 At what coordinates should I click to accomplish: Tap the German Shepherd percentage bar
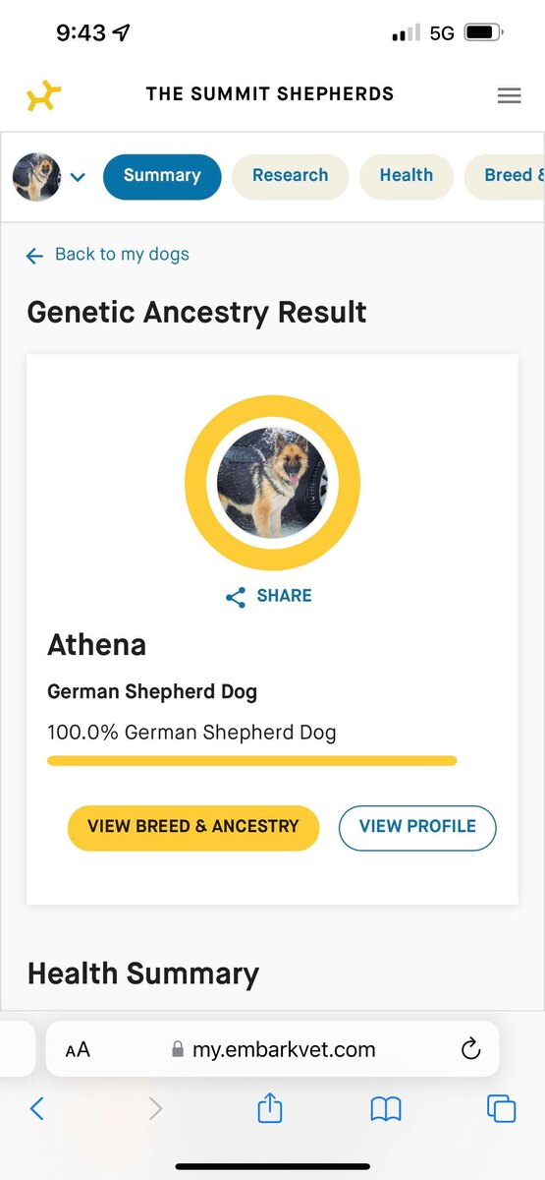click(x=252, y=760)
